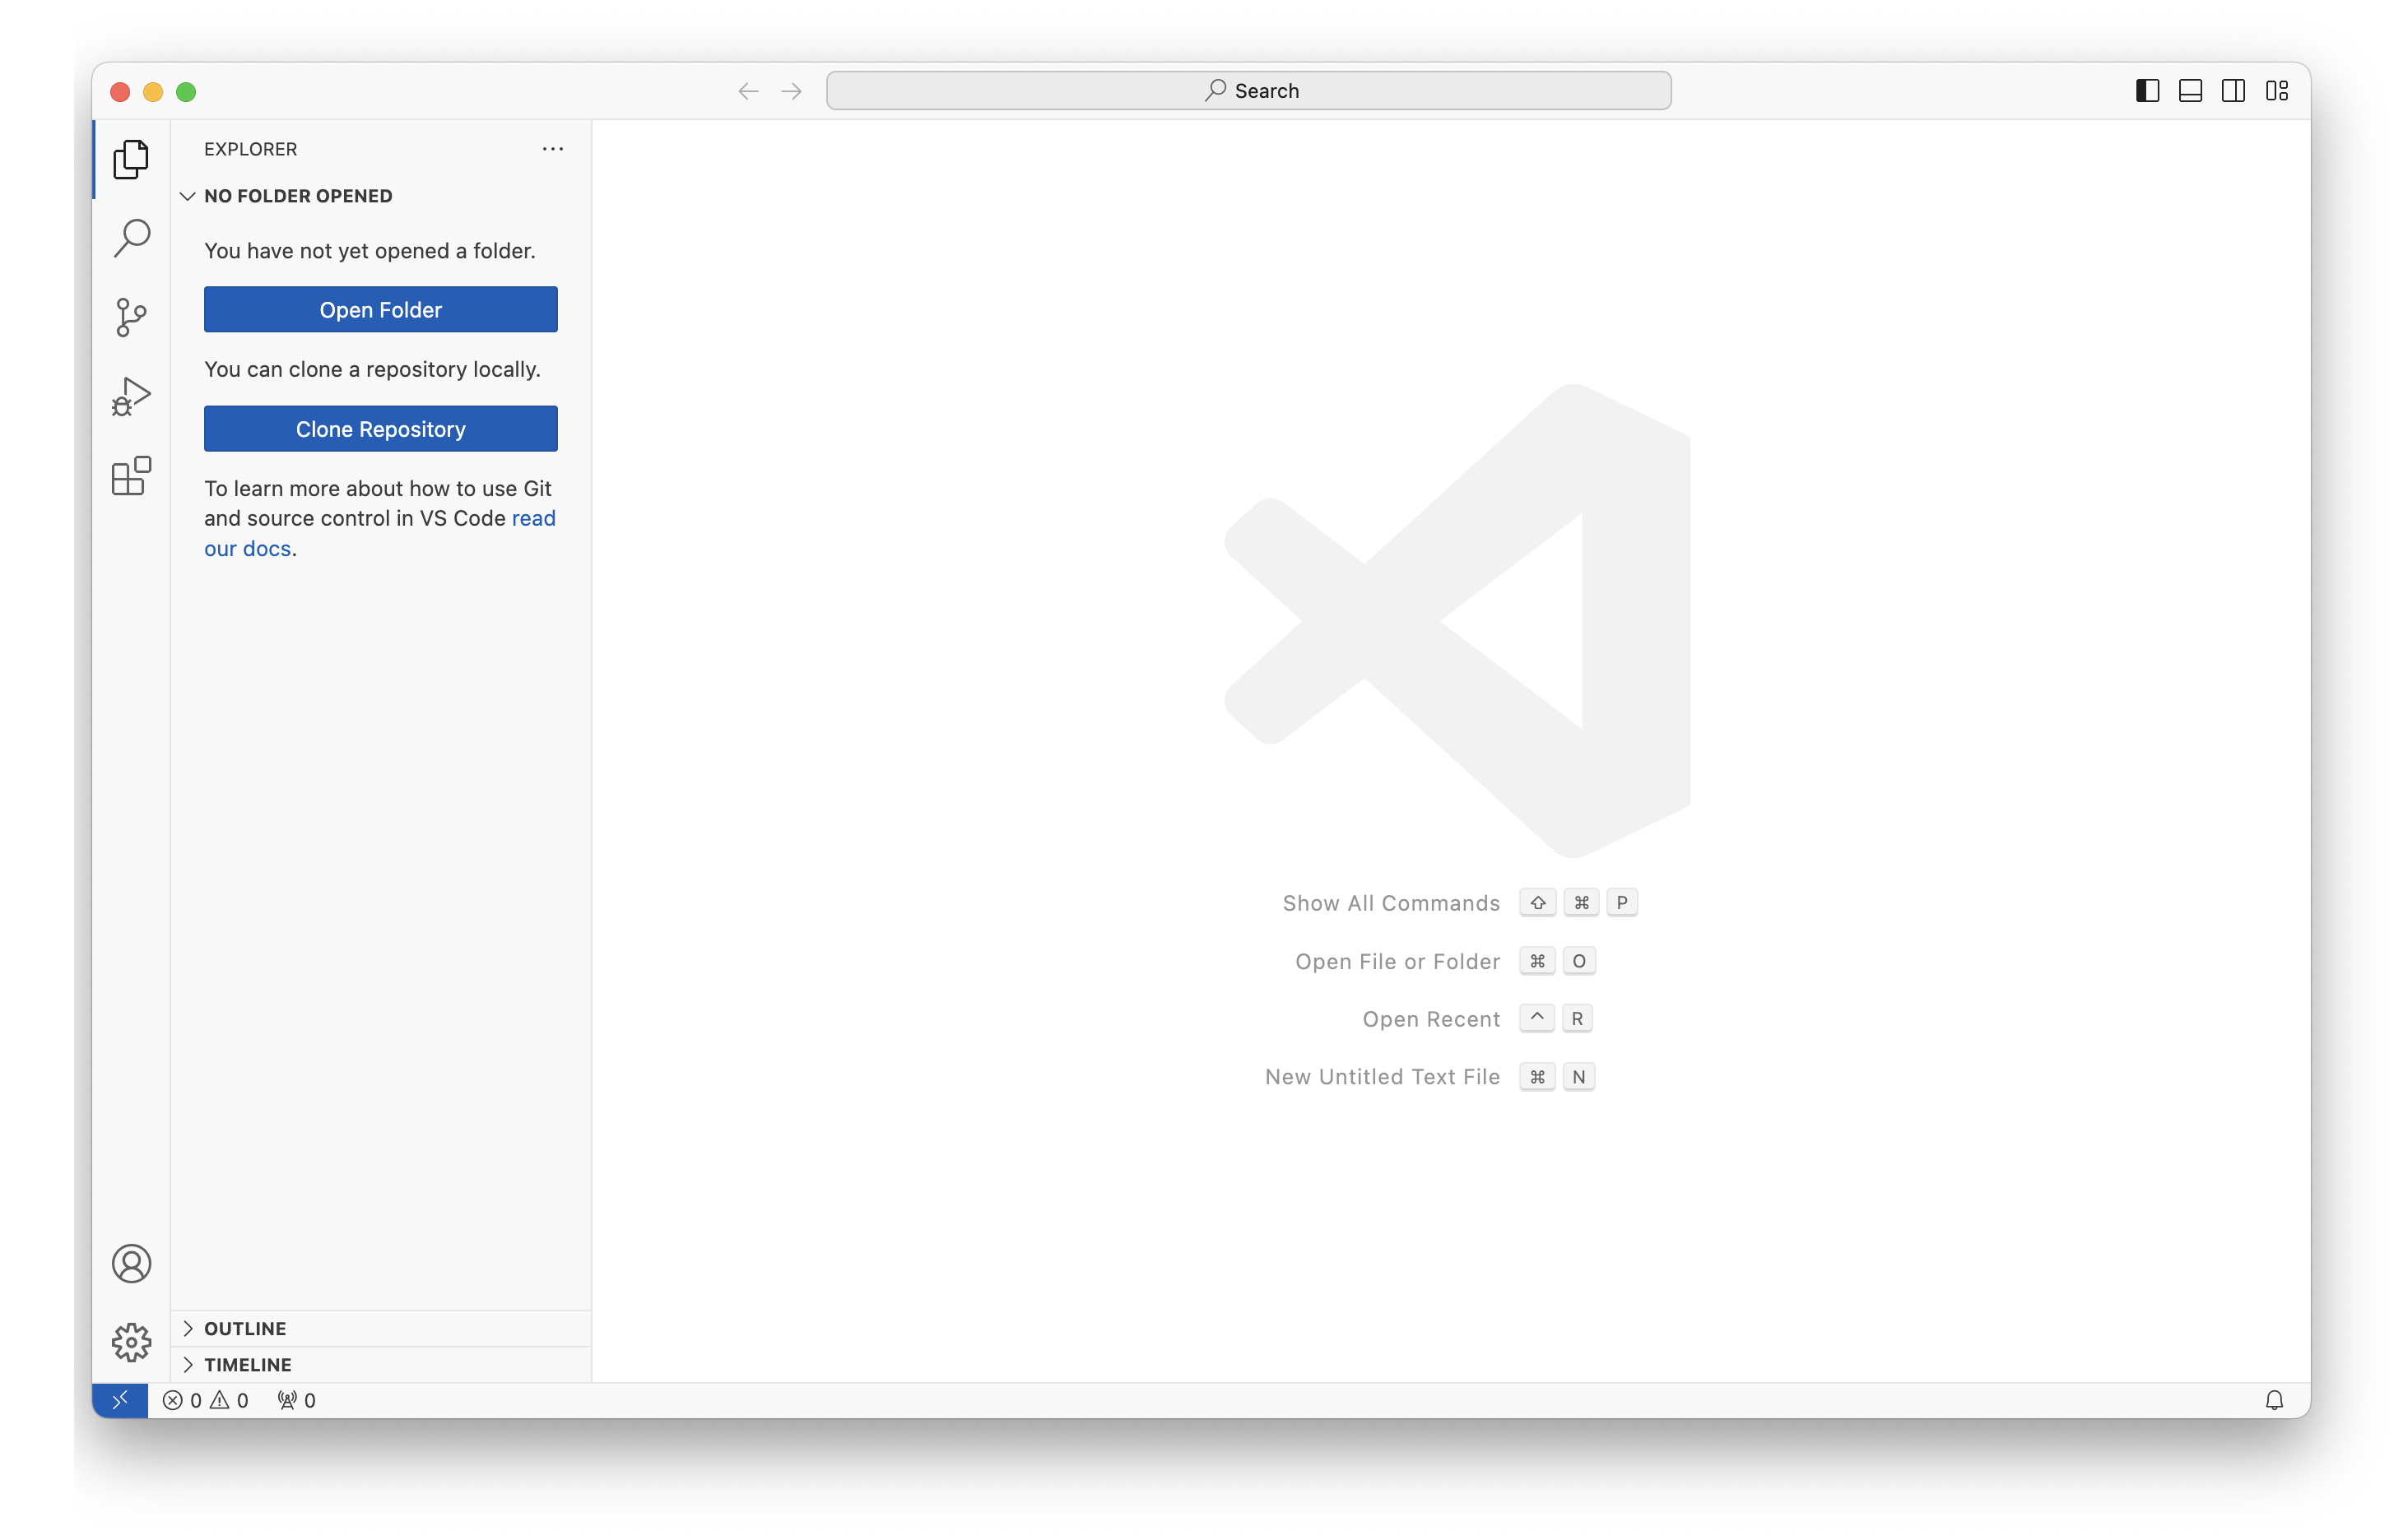Viewport: 2403px width, 1540px height.
Task: Click the Open Folder button
Action: (380, 310)
